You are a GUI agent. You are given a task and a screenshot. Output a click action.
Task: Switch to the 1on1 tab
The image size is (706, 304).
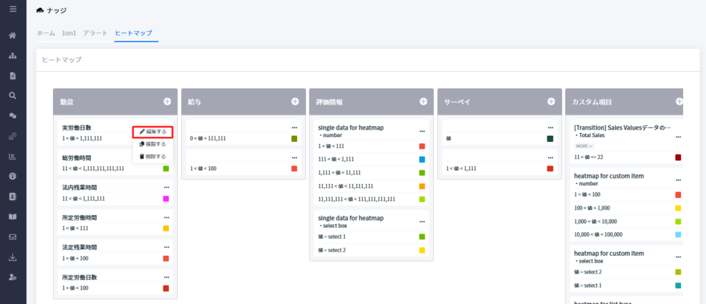69,33
